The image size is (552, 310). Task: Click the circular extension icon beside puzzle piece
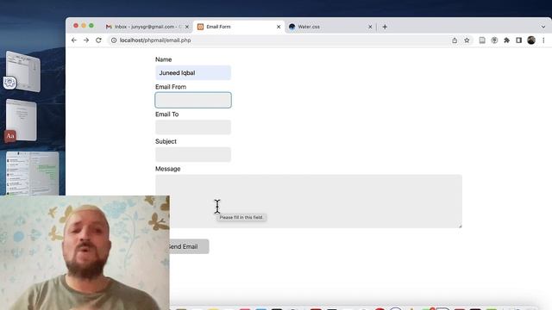click(x=494, y=40)
